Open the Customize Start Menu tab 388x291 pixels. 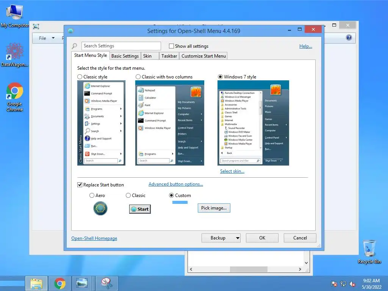click(x=203, y=56)
